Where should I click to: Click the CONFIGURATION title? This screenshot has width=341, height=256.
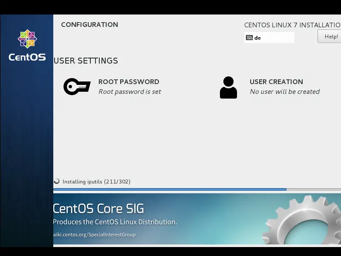[x=90, y=25]
